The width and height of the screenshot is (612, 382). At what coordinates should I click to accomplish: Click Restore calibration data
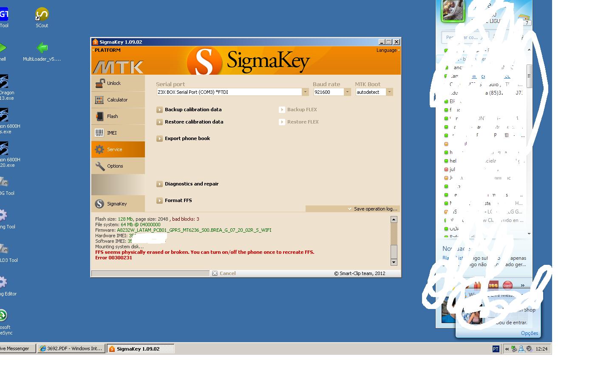pyautogui.click(x=190, y=122)
